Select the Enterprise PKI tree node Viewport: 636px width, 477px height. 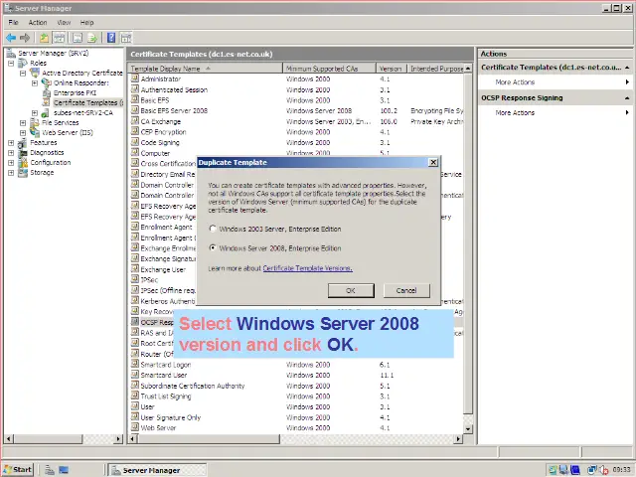75,92
